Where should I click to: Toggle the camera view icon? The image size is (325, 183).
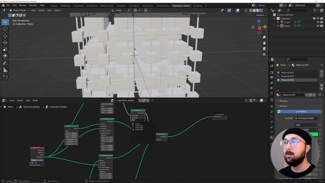(264, 49)
